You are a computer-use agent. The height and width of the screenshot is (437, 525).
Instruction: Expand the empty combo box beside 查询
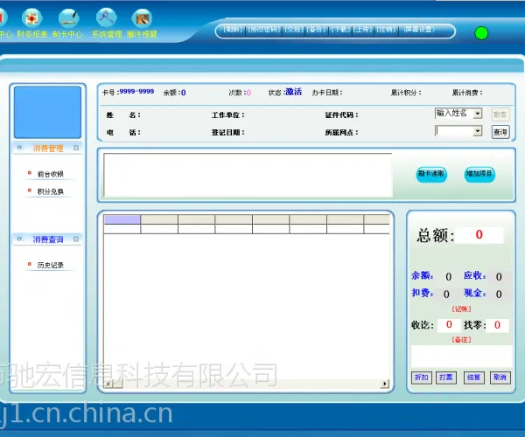point(478,131)
